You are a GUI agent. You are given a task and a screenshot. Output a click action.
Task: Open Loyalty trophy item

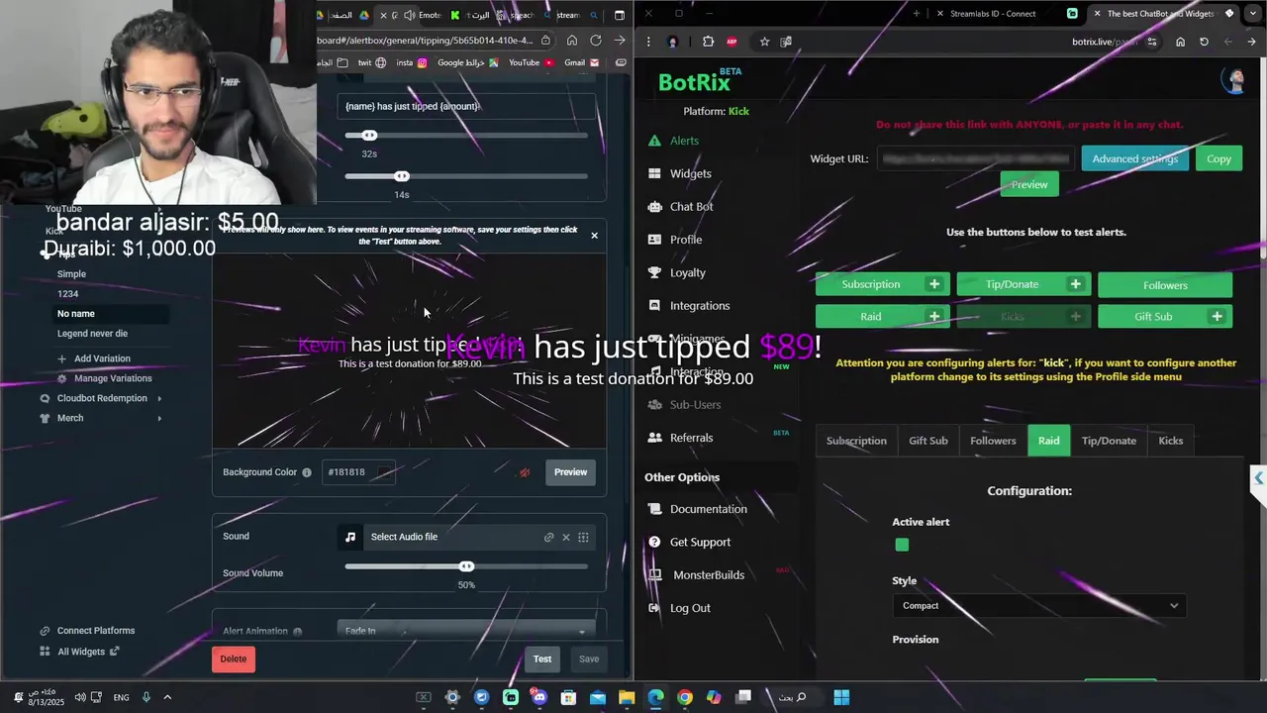pos(687,272)
